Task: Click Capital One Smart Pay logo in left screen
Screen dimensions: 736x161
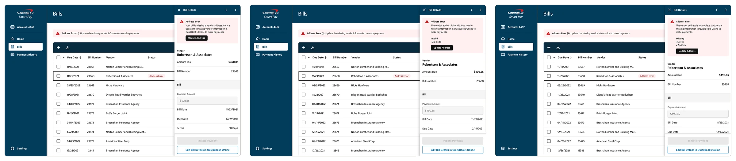Action: click(25, 14)
